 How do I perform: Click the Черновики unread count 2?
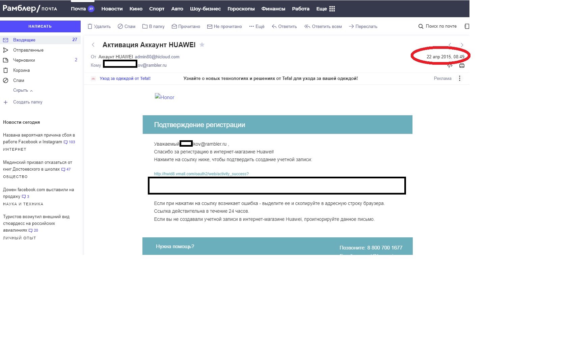pos(76,60)
